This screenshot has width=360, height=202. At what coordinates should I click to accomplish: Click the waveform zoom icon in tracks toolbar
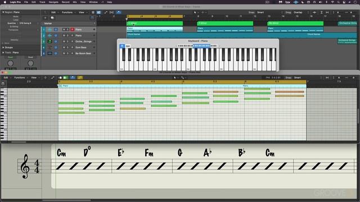click(314, 12)
